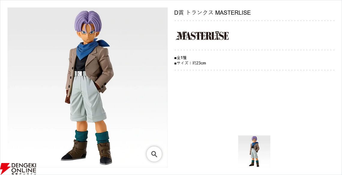This screenshot has width=342, height=175.
Task: Select the small Trunks figure thumbnail
Action: click(x=254, y=151)
